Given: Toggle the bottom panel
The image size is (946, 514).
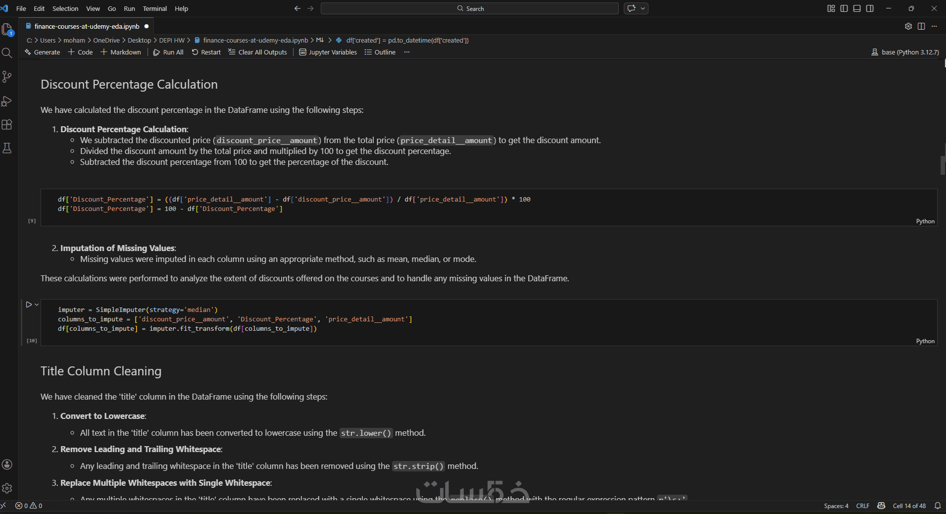Looking at the screenshot, I should pos(857,8).
